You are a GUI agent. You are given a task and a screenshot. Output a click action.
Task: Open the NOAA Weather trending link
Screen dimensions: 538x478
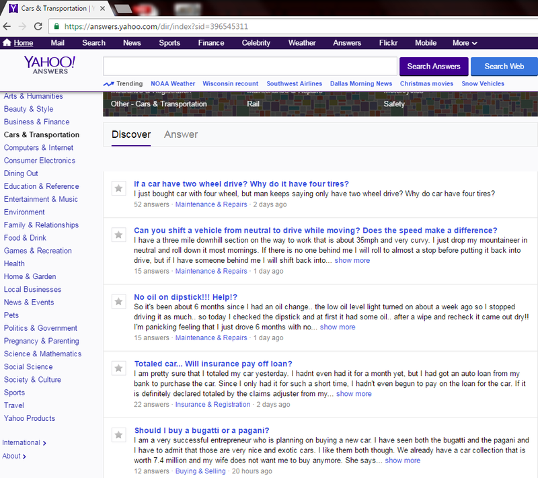tap(173, 83)
